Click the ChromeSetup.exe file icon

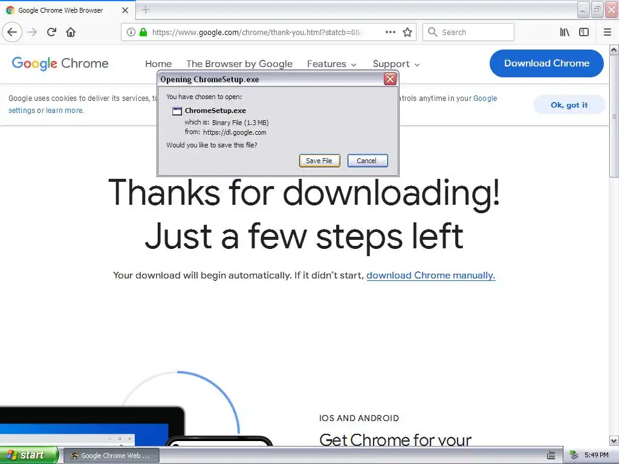177,111
